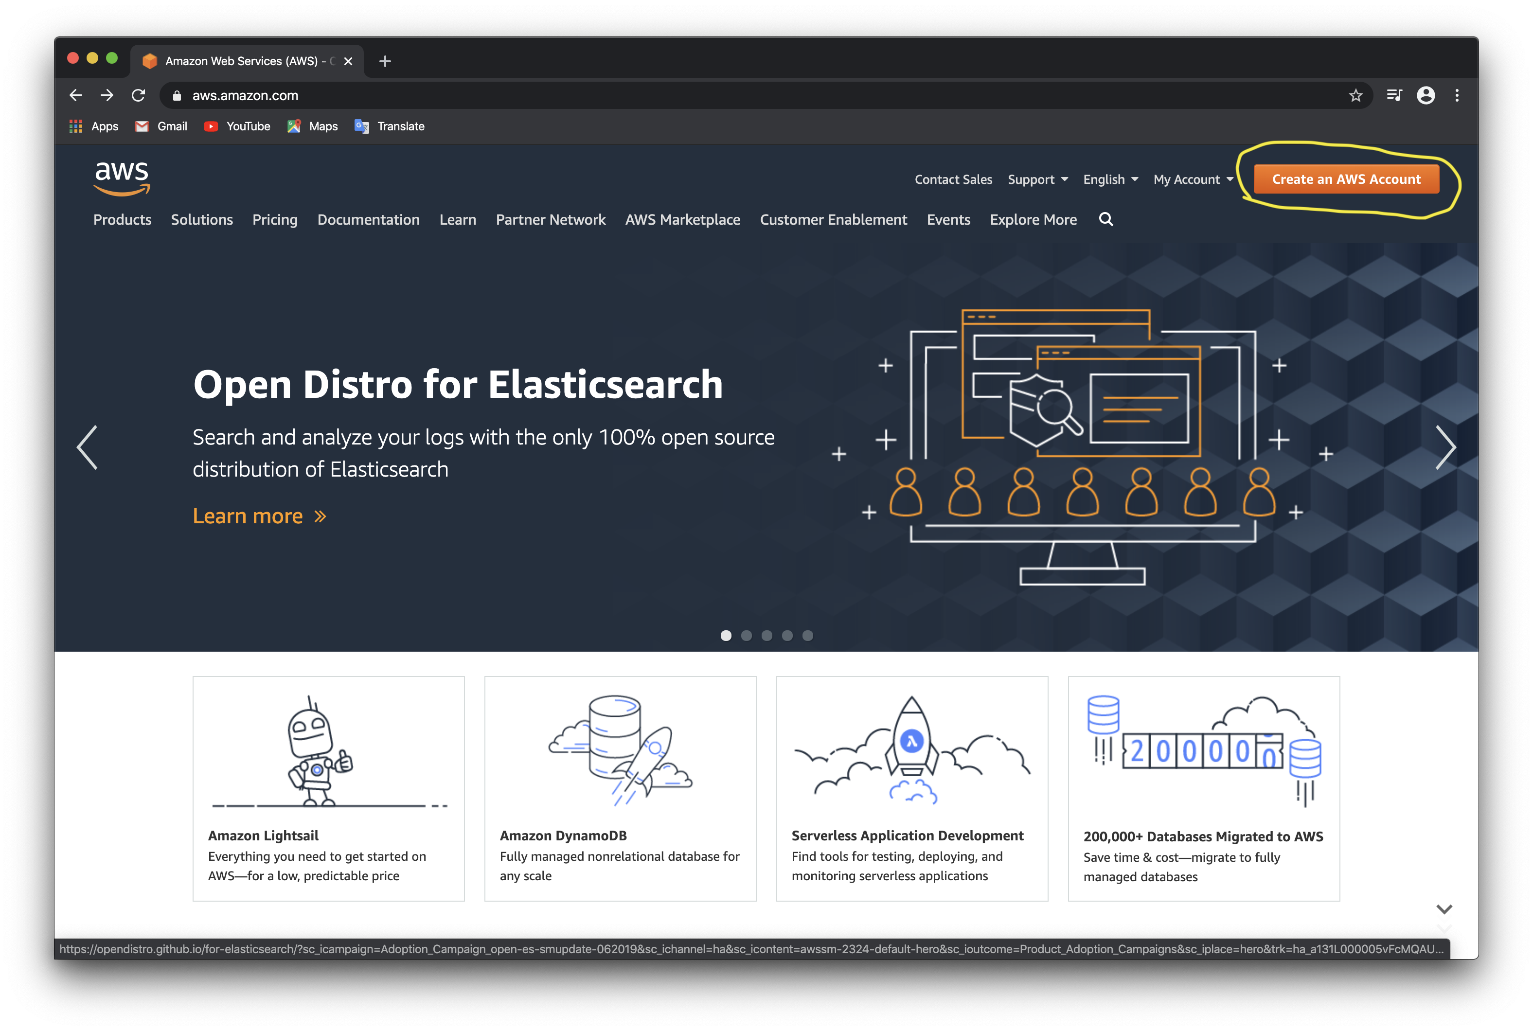1533x1031 pixels.
Task: Open the Amazon DynamoDB card
Action: (x=620, y=788)
